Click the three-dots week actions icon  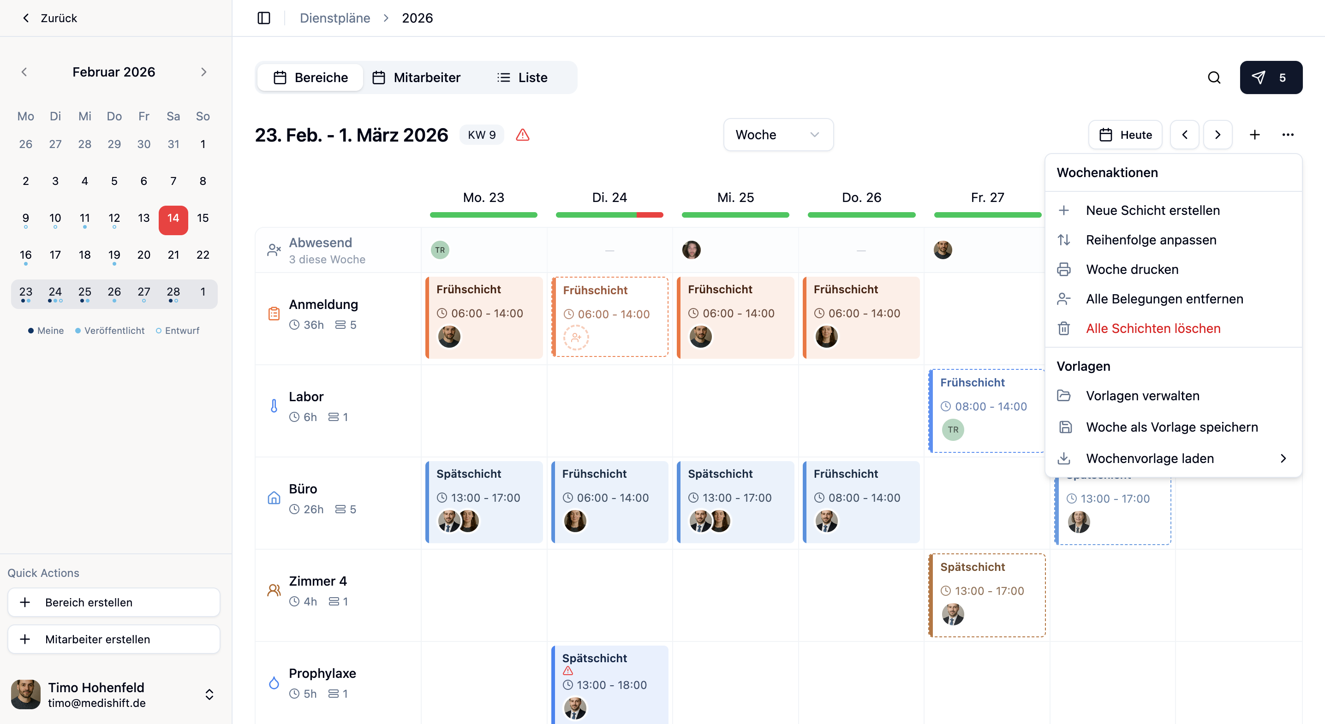point(1288,135)
